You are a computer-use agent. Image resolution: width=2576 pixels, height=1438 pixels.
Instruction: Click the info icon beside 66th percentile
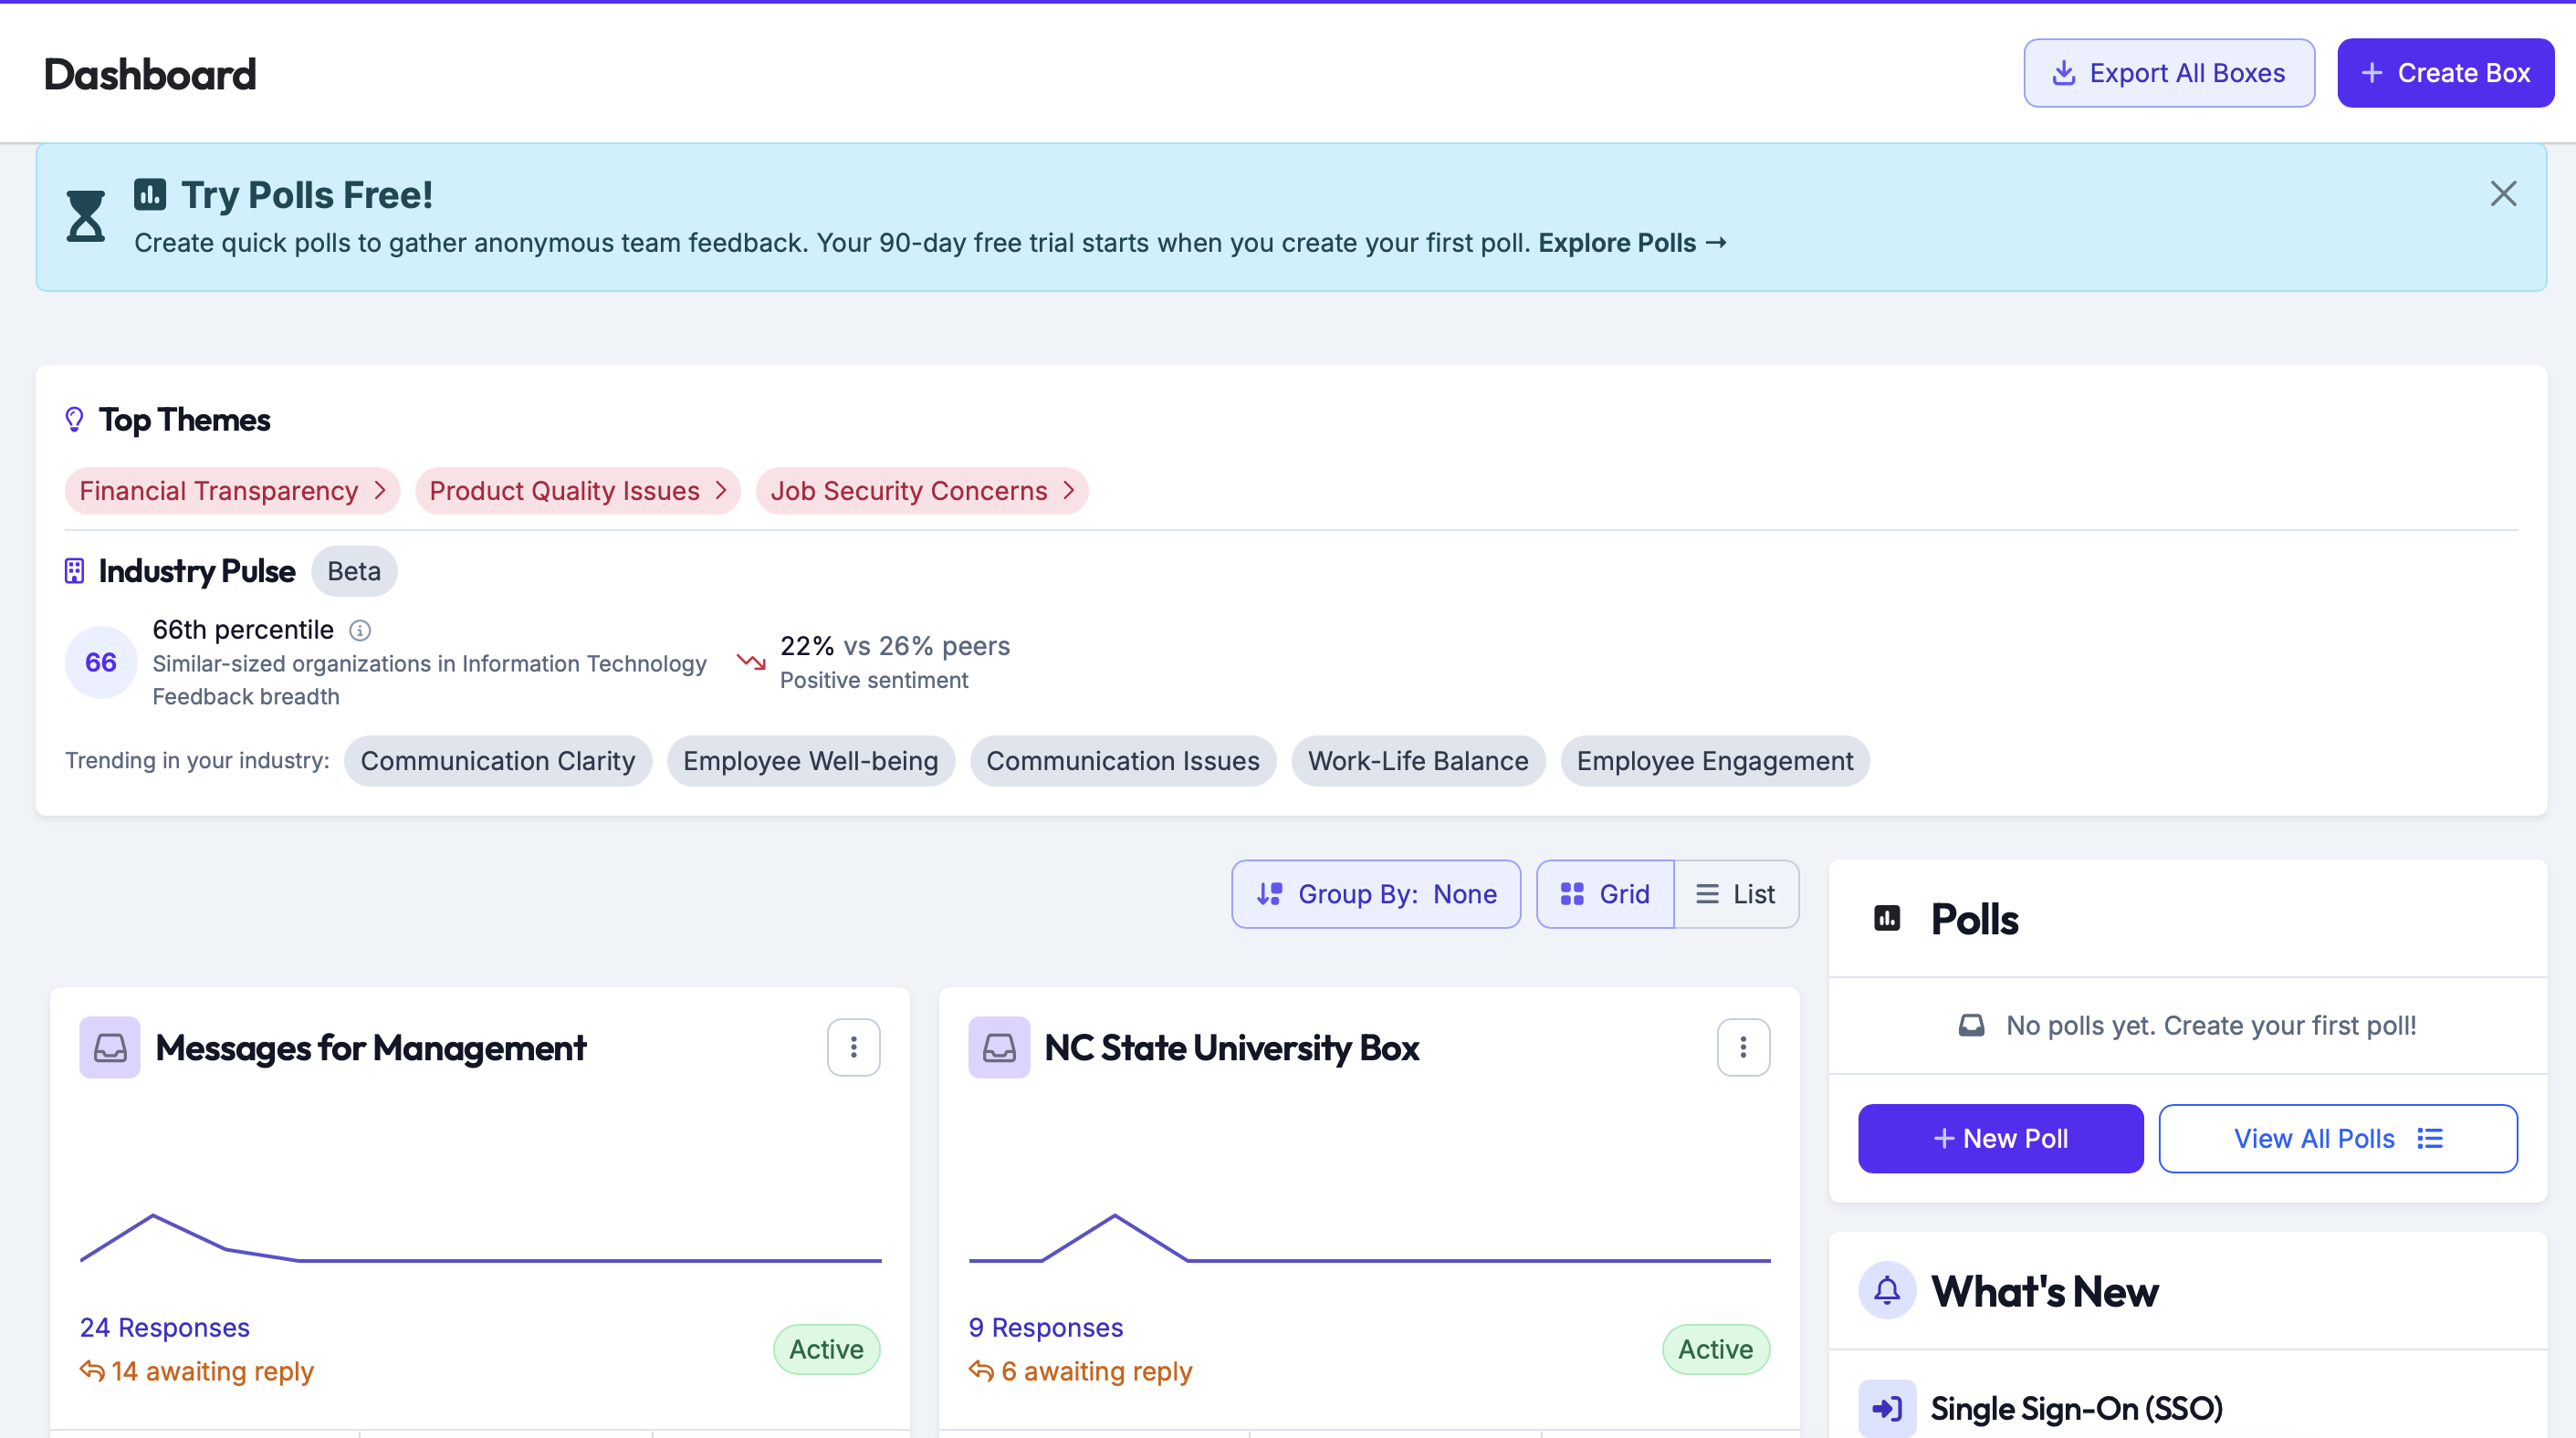(x=359, y=630)
